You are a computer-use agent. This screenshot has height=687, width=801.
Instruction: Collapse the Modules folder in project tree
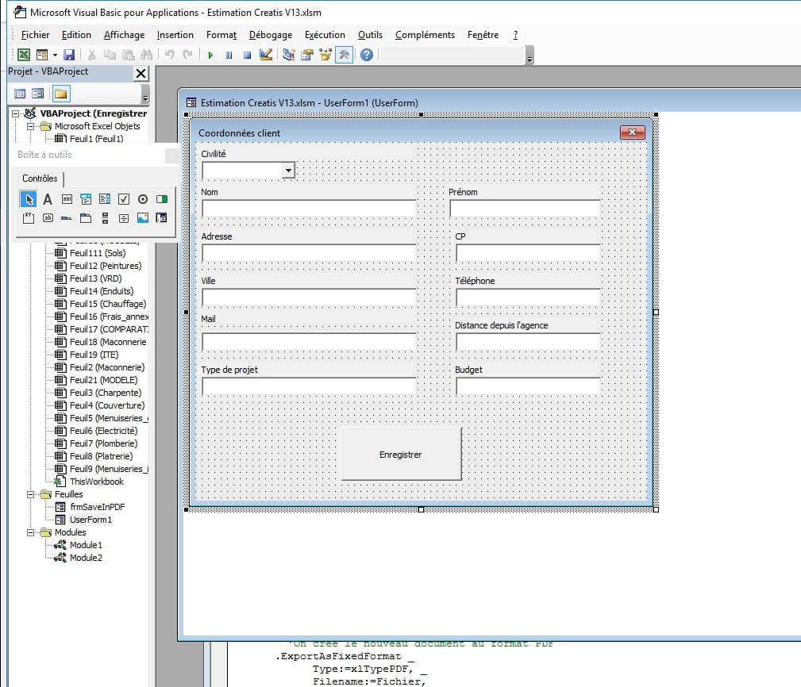click(32, 532)
